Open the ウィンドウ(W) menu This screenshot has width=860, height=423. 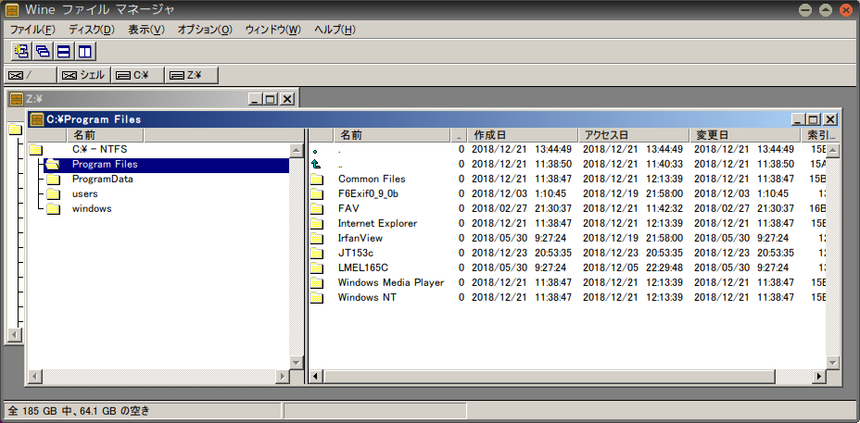(x=273, y=30)
